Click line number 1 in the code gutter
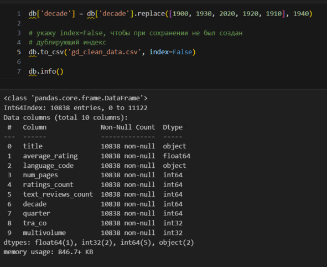The image size is (327, 267). pyautogui.click(x=19, y=14)
